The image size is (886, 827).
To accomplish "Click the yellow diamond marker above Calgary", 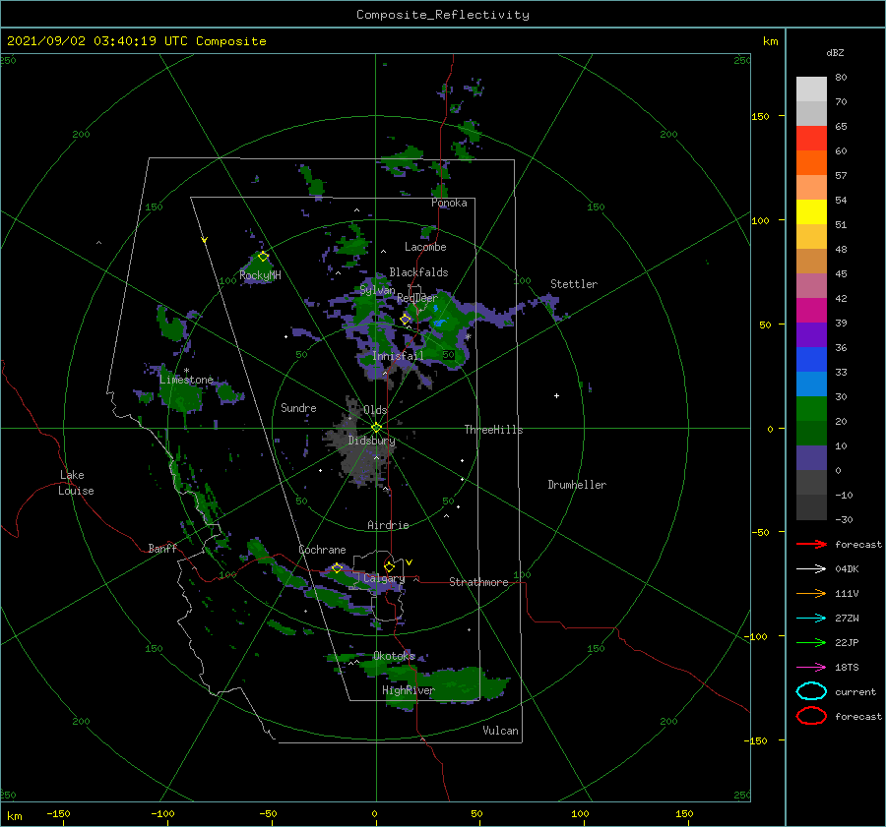I will pos(389,566).
